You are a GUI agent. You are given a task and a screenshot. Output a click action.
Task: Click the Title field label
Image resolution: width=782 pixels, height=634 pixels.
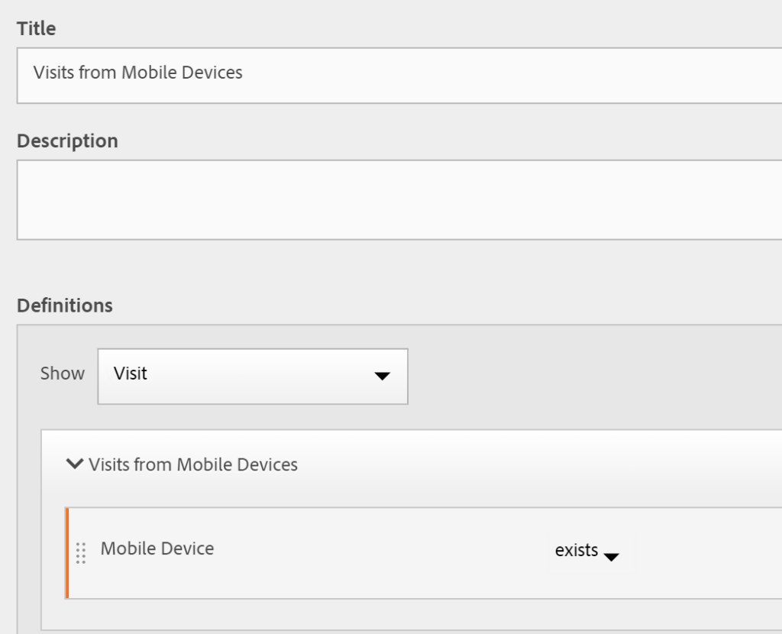point(36,29)
